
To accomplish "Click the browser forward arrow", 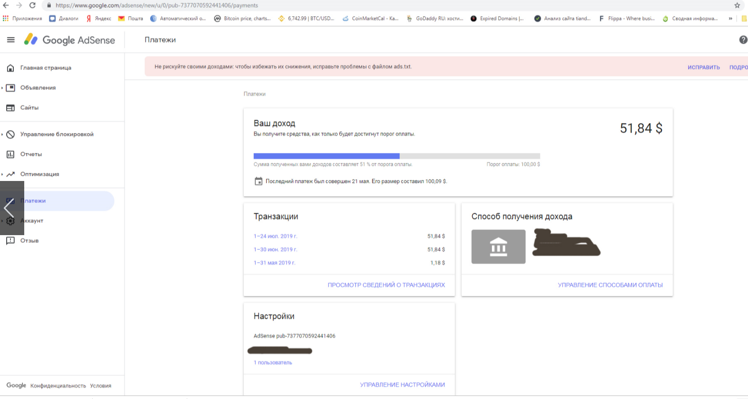I will (19, 5).
